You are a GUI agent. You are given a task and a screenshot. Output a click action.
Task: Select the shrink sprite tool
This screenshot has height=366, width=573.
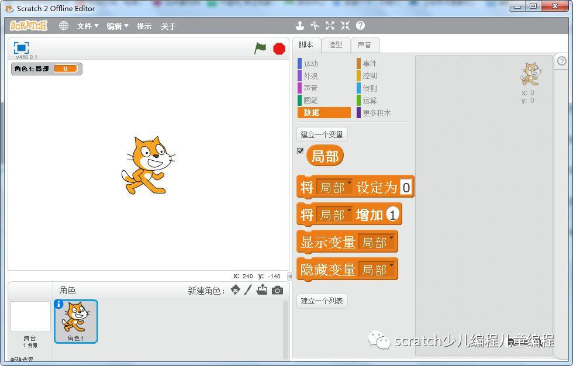point(345,26)
